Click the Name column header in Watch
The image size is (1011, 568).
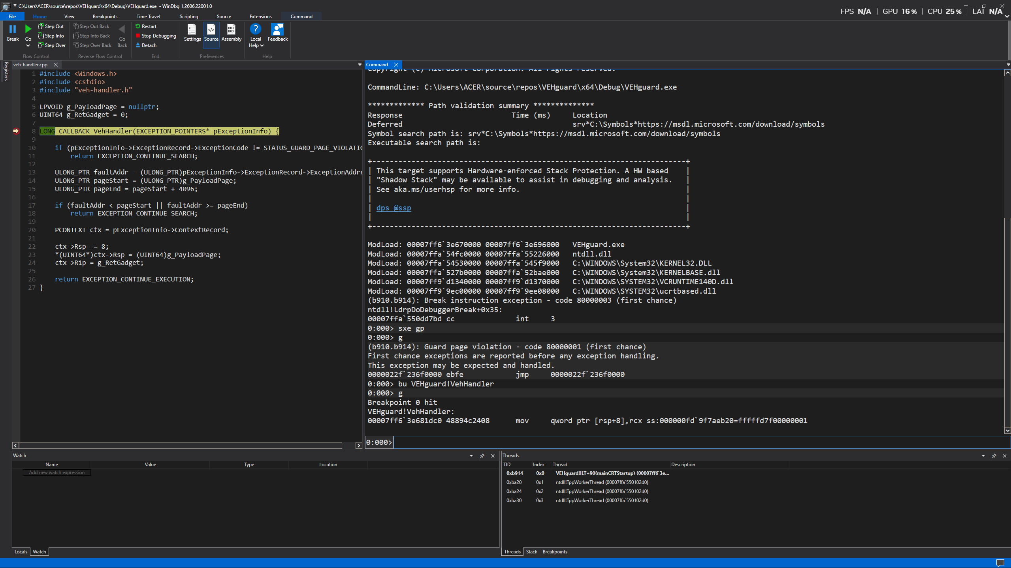pos(52,465)
